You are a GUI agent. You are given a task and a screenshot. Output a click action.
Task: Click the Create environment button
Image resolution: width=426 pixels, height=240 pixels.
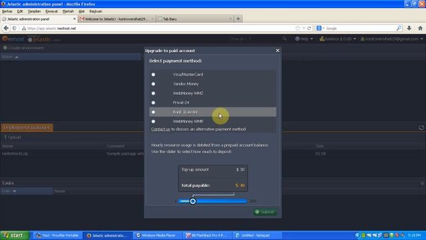coord(23,48)
